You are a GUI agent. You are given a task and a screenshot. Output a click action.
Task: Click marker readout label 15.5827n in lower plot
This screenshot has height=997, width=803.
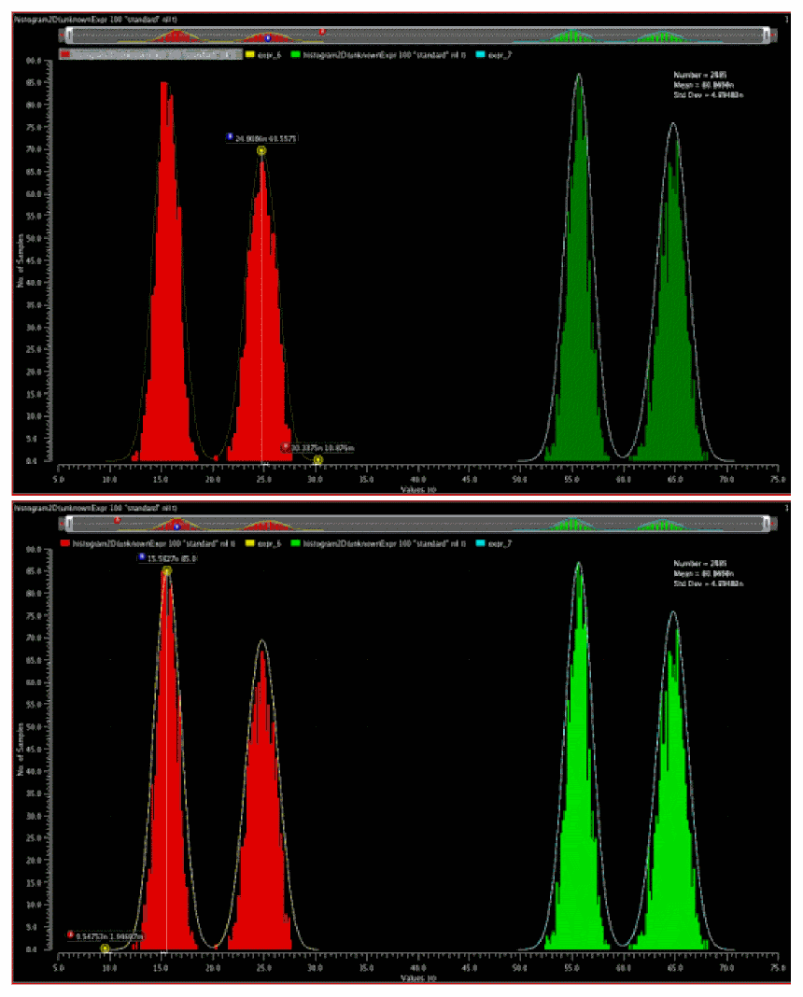click(172, 559)
